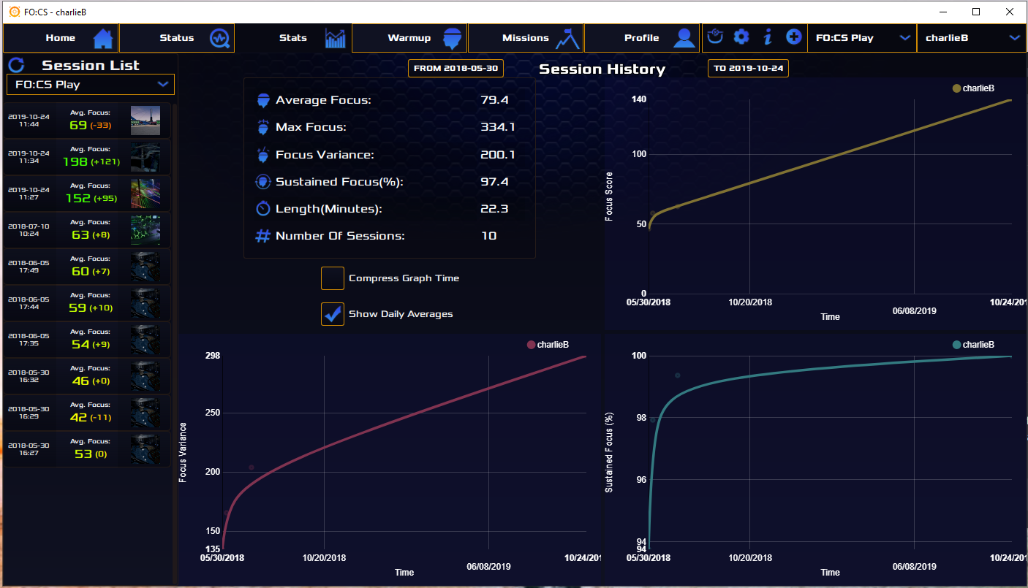Enable the Compress Graph Time checkbox
Screen dimensions: 1028x588
click(333, 278)
